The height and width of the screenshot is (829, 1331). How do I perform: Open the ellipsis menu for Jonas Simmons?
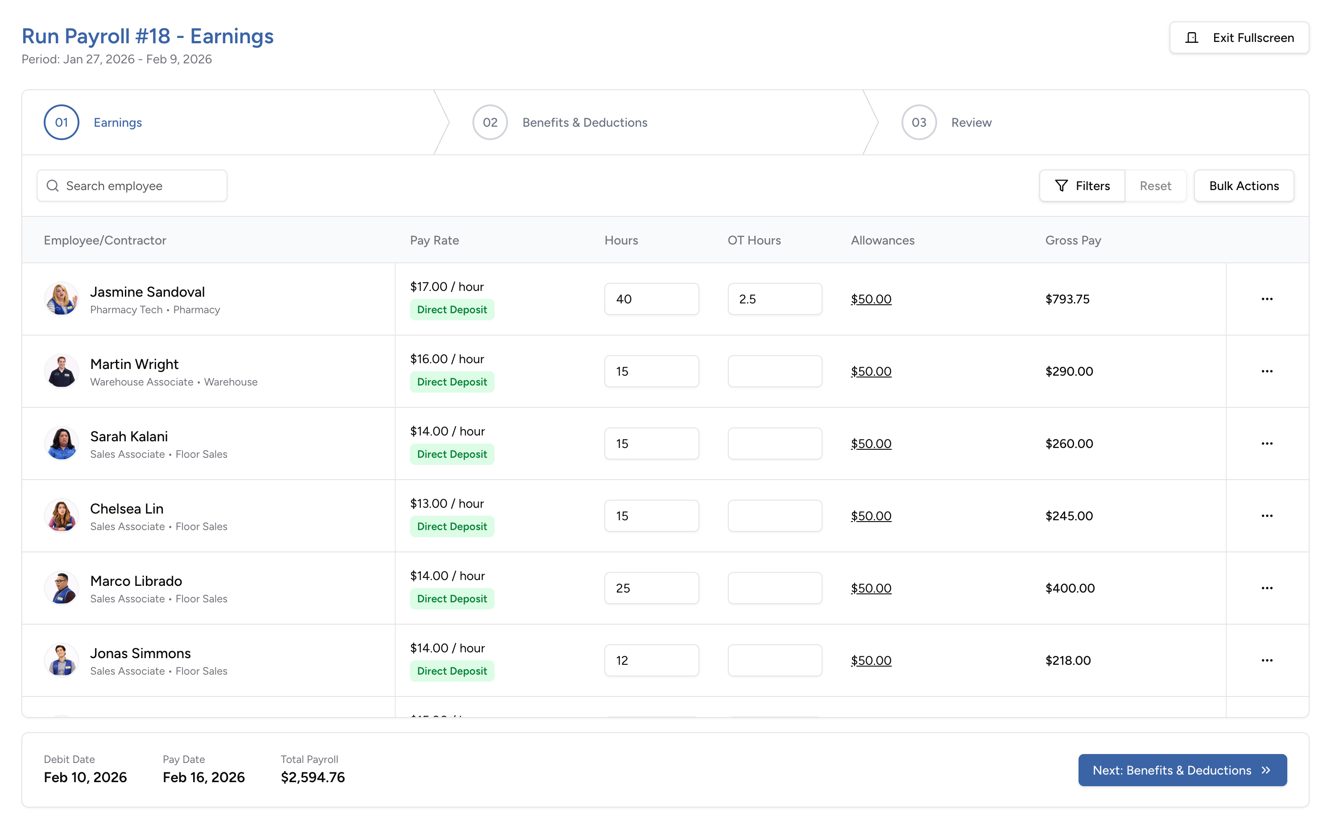(x=1266, y=660)
